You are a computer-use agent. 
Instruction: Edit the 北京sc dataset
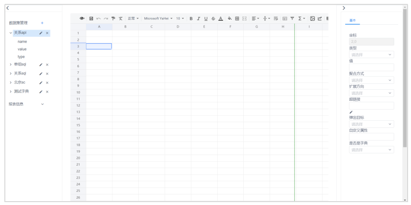click(x=41, y=83)
